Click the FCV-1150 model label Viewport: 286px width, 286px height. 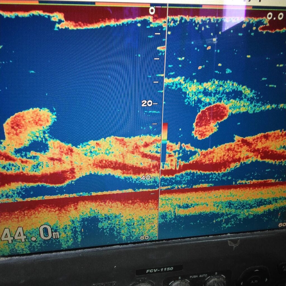click(x=159, y=269)
